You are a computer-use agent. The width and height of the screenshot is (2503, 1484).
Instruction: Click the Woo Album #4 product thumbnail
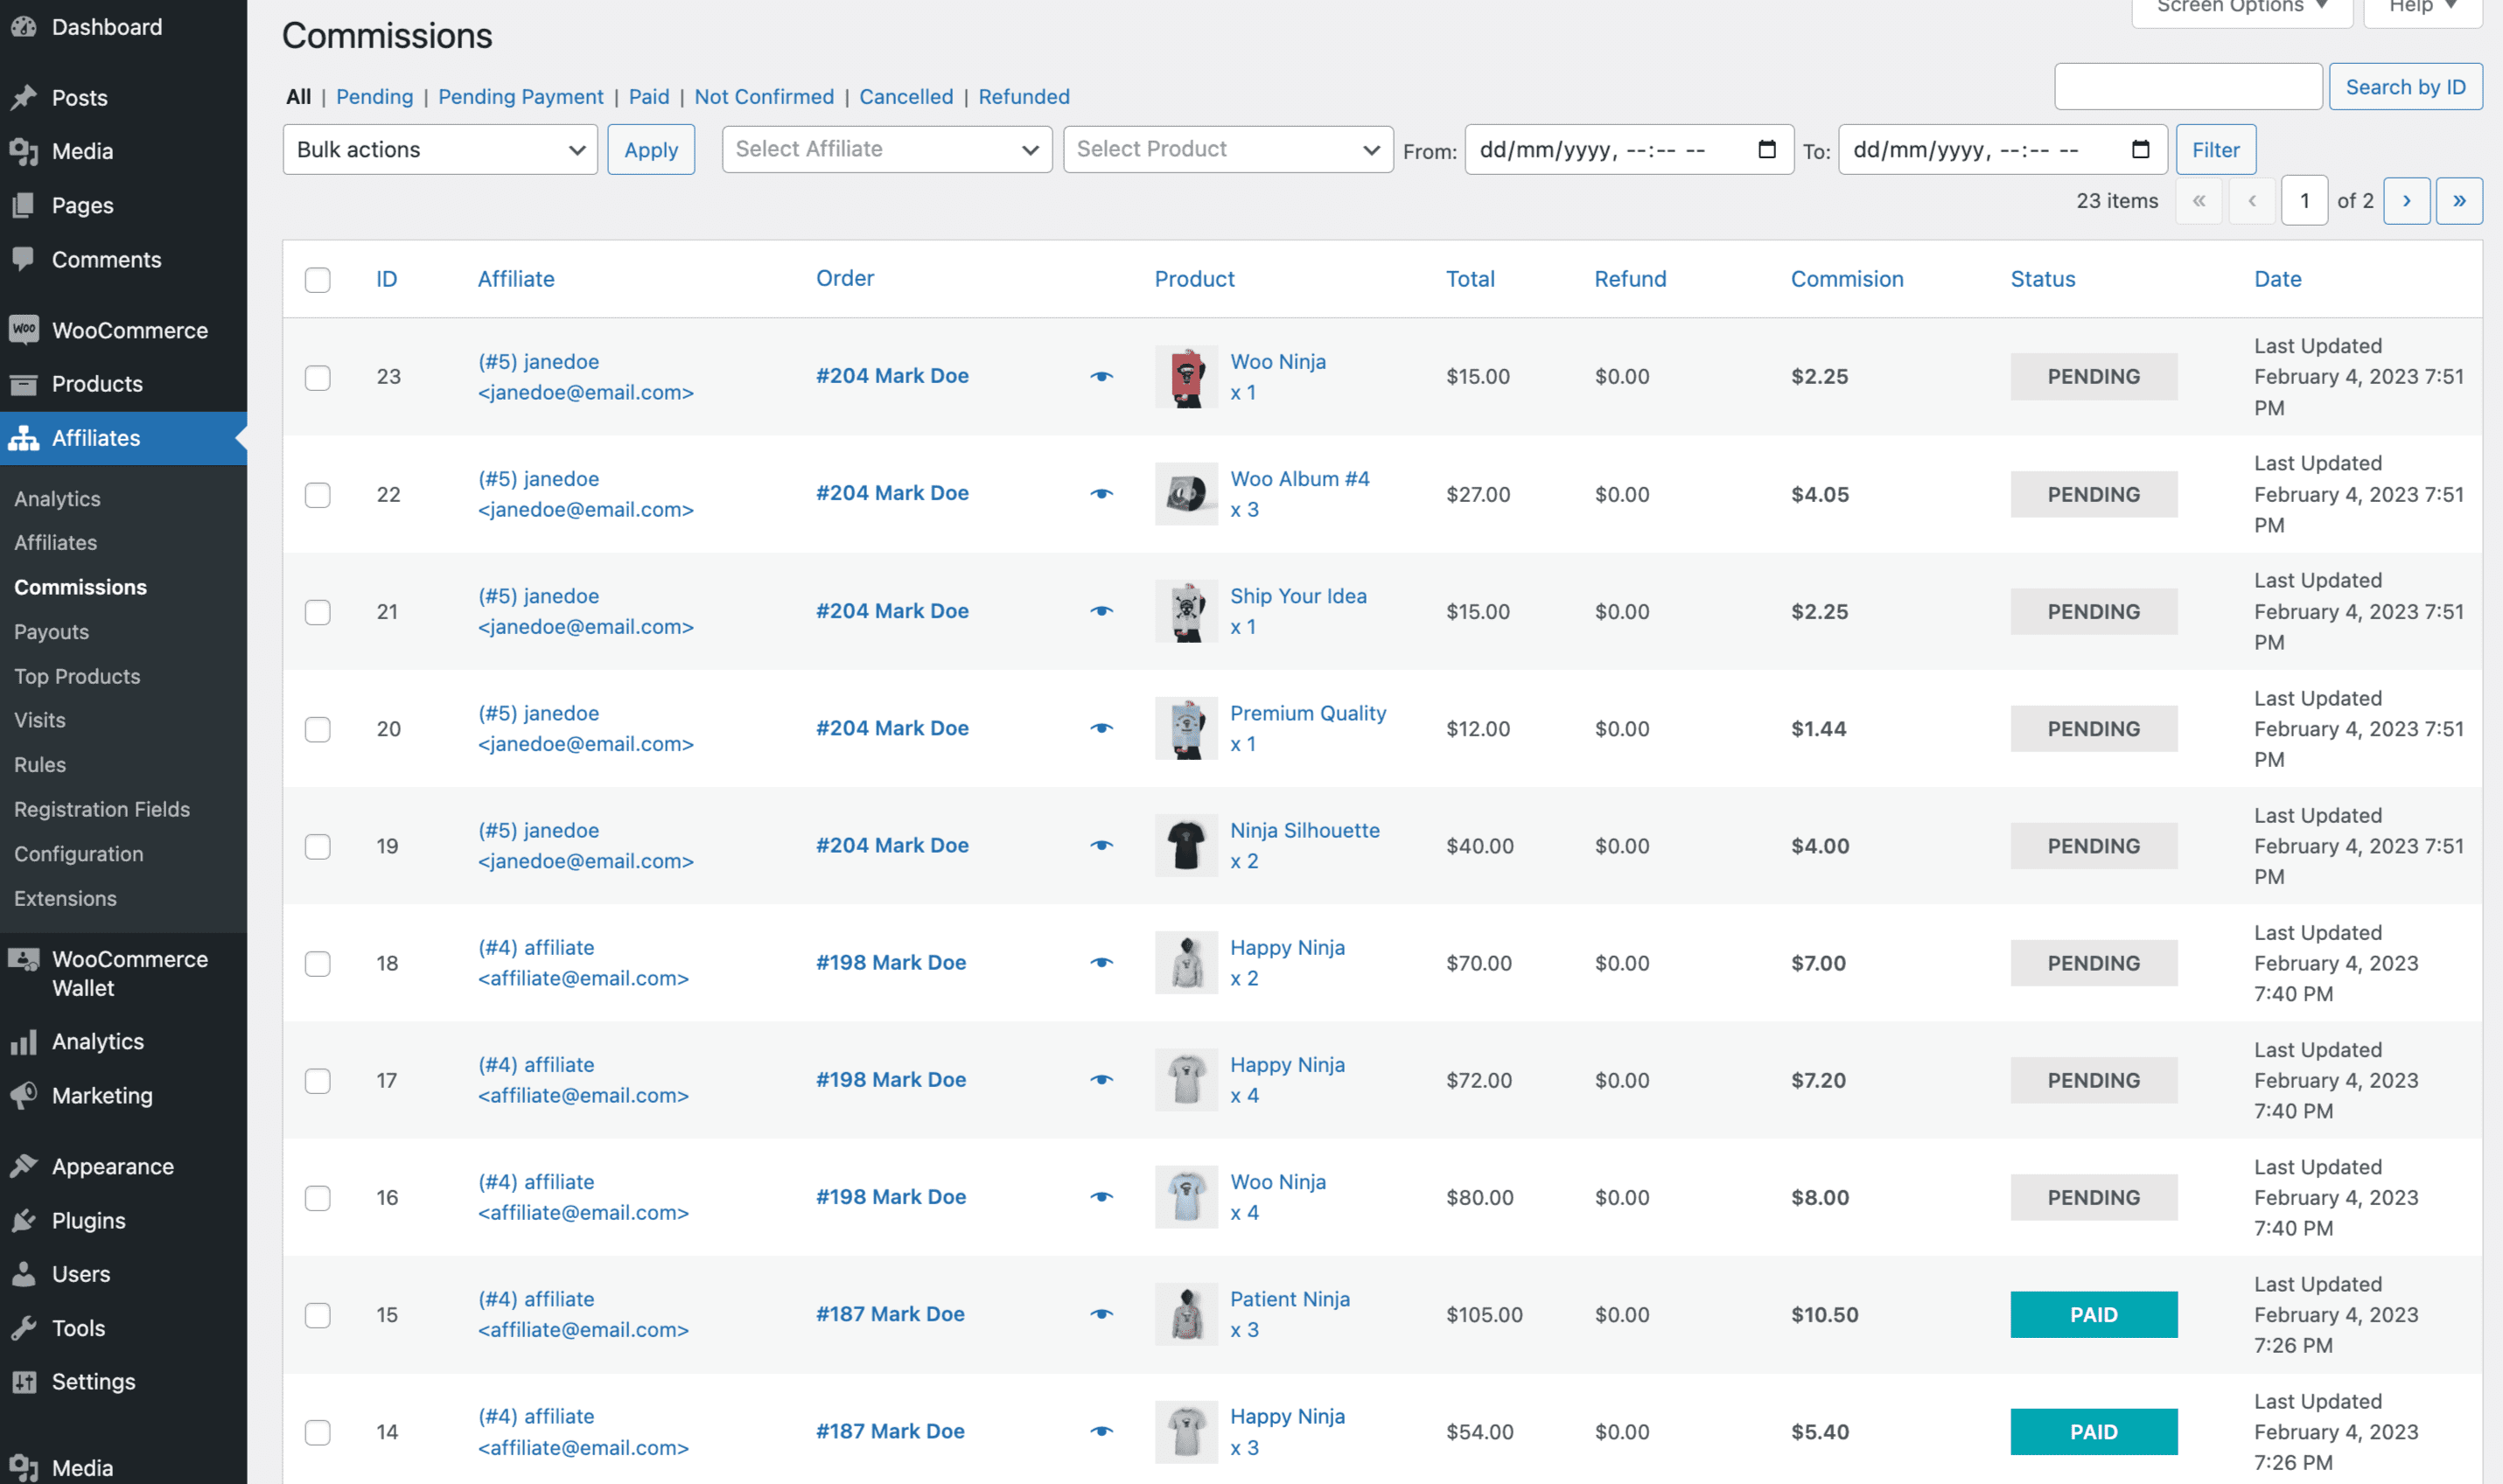1185,494
